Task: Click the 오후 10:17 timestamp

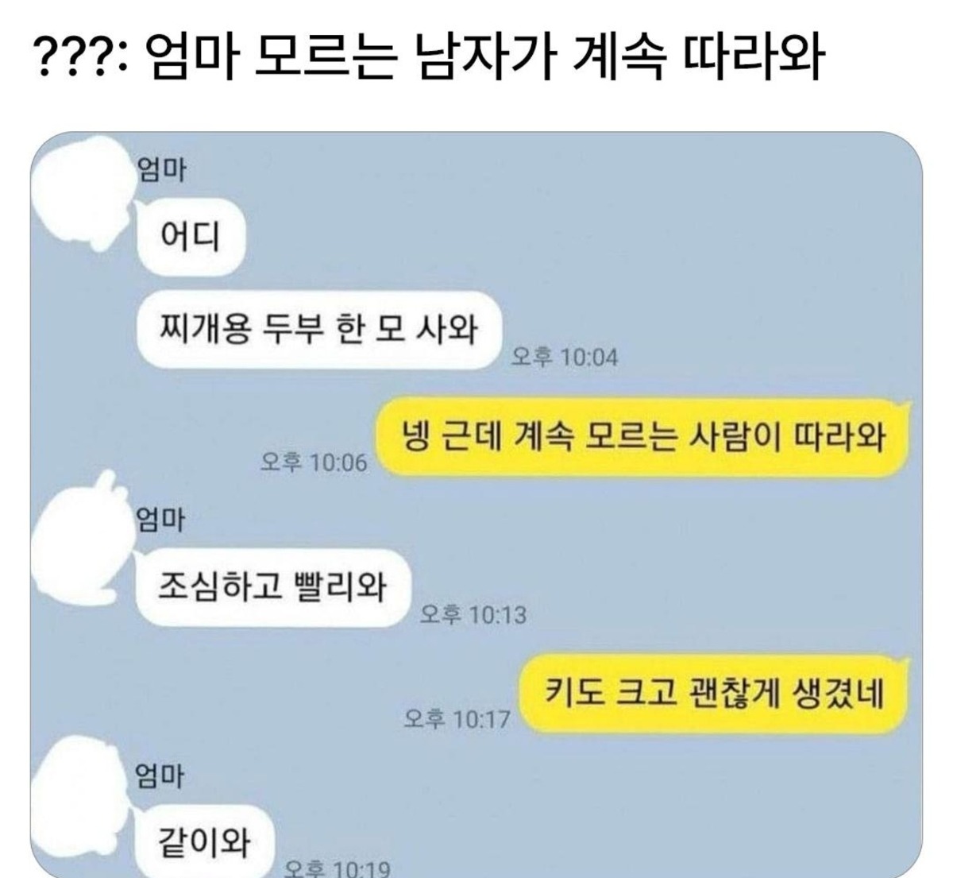Action: [457, 720]
